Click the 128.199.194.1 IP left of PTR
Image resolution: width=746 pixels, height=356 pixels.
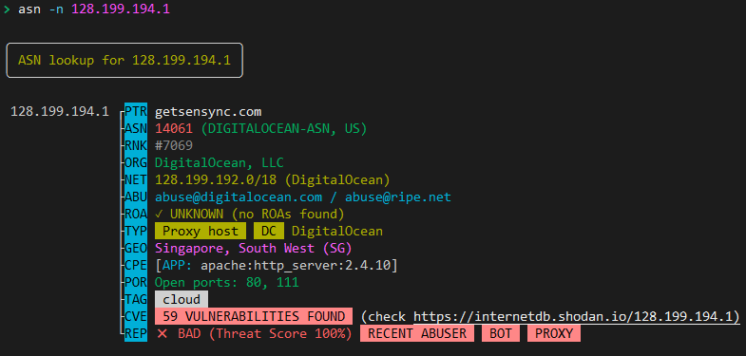tap(60, 112)
